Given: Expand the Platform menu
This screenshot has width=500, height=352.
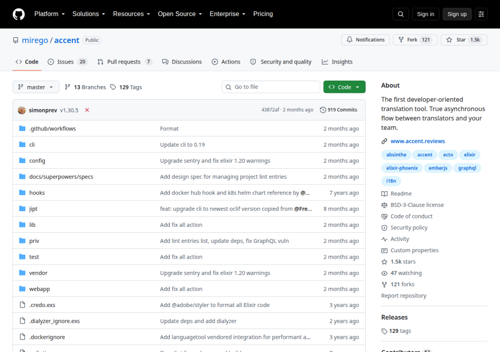Looking at the screenshot, I should click(x=49, y=14).
